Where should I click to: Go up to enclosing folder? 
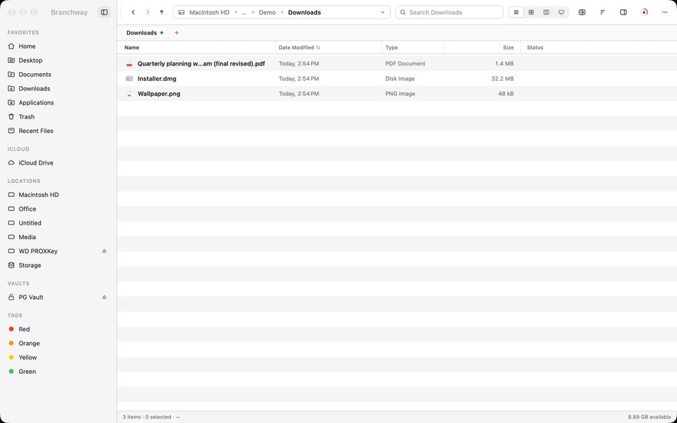click(x=162, y=12)
